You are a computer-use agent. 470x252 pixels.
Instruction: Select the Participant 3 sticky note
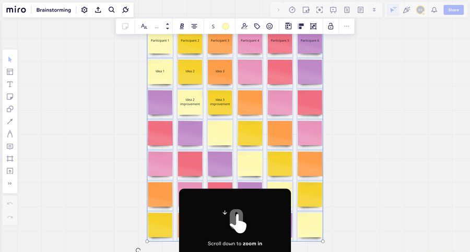[x=220, y=44]
